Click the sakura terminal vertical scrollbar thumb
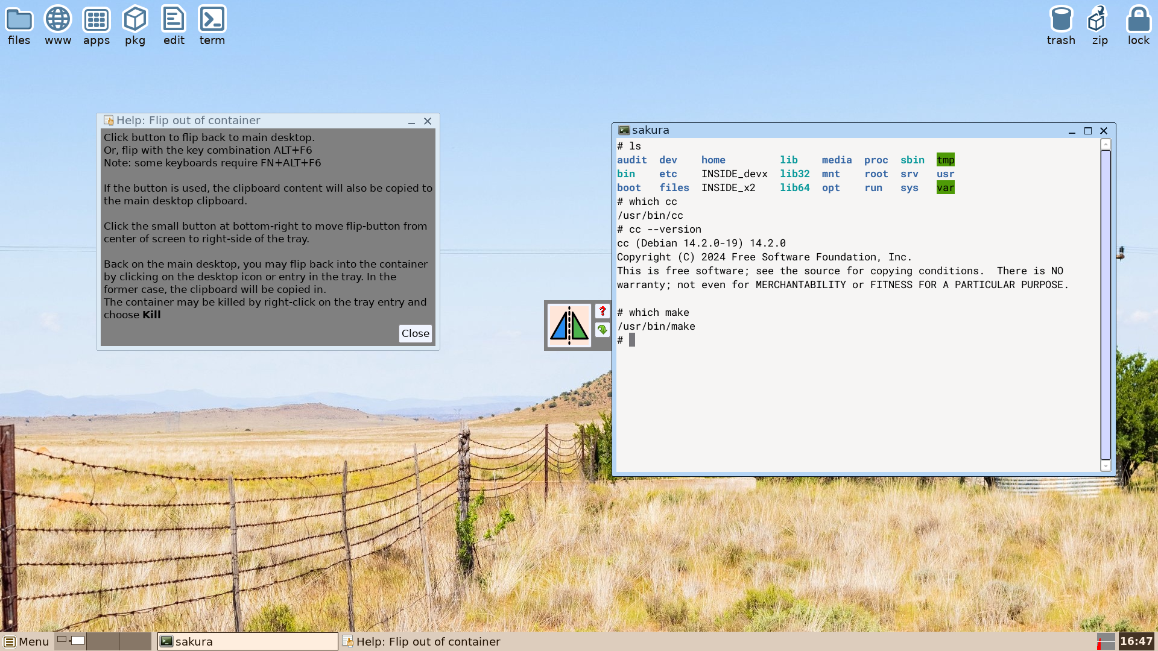 (x=1106, y=305)
